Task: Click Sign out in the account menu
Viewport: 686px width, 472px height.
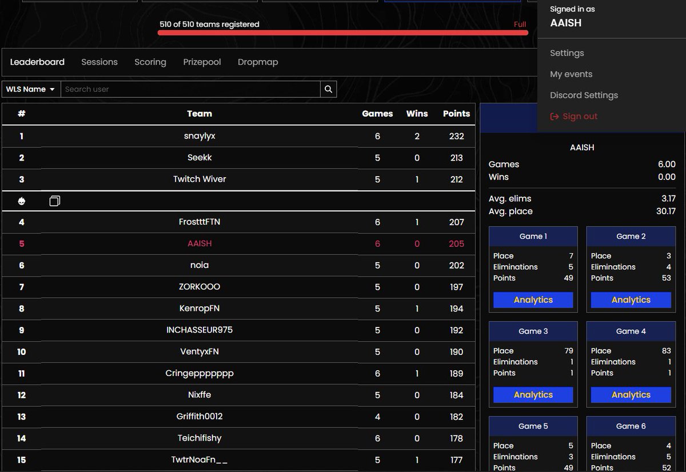Action: point(580,116)
